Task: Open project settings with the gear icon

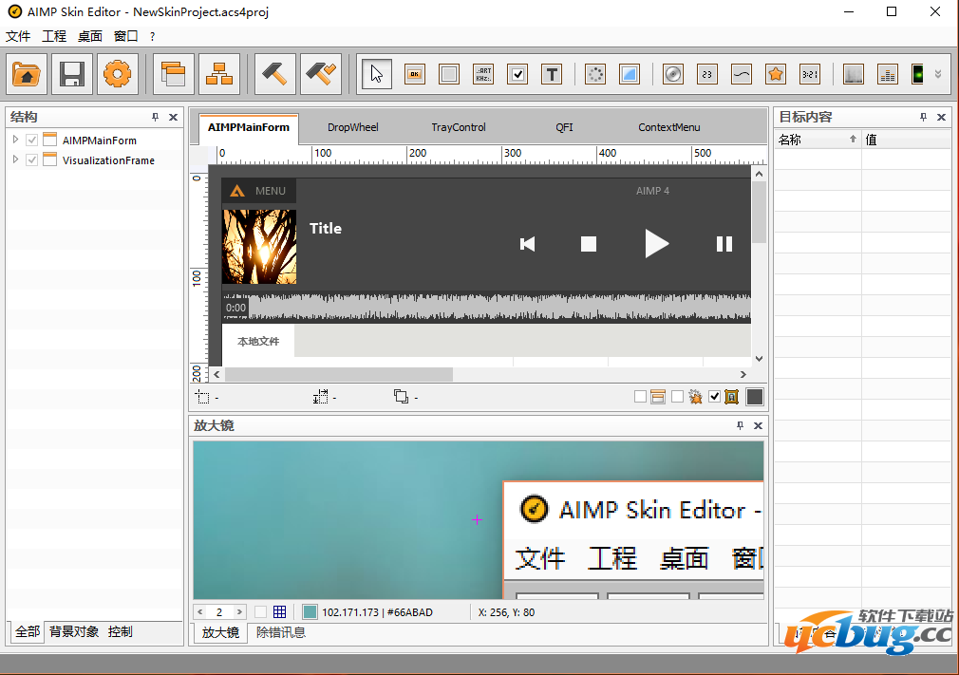Action: tap(117, 74)
